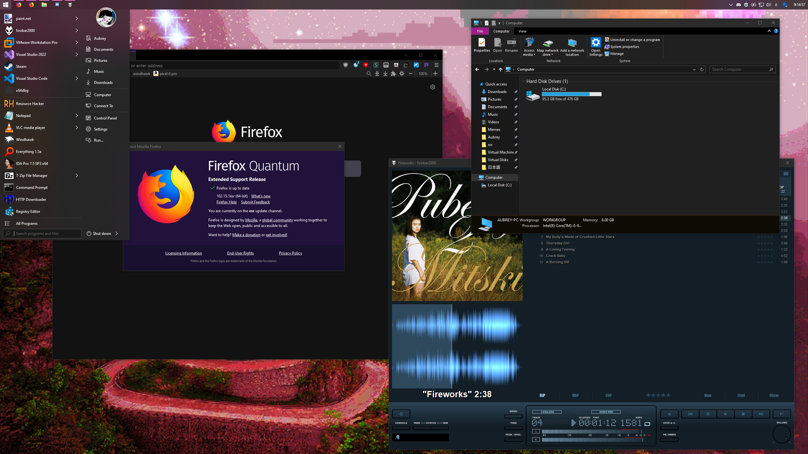This screenshot has height=454, width=808.
Task: Click the new tab page settings gear
Action: (433, 87)
